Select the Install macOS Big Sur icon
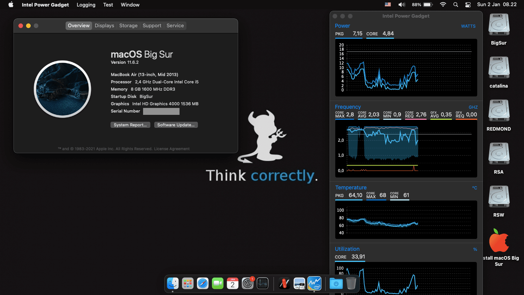Viewport: 524px width, 295px height. tap(499, 240)
